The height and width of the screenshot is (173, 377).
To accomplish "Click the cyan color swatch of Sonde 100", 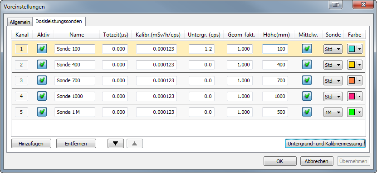I will click(352, 49).
